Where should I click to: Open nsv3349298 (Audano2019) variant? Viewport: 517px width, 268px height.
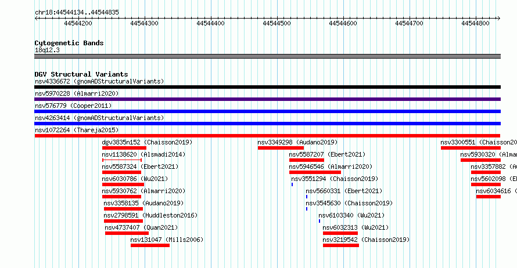(298, 142)
